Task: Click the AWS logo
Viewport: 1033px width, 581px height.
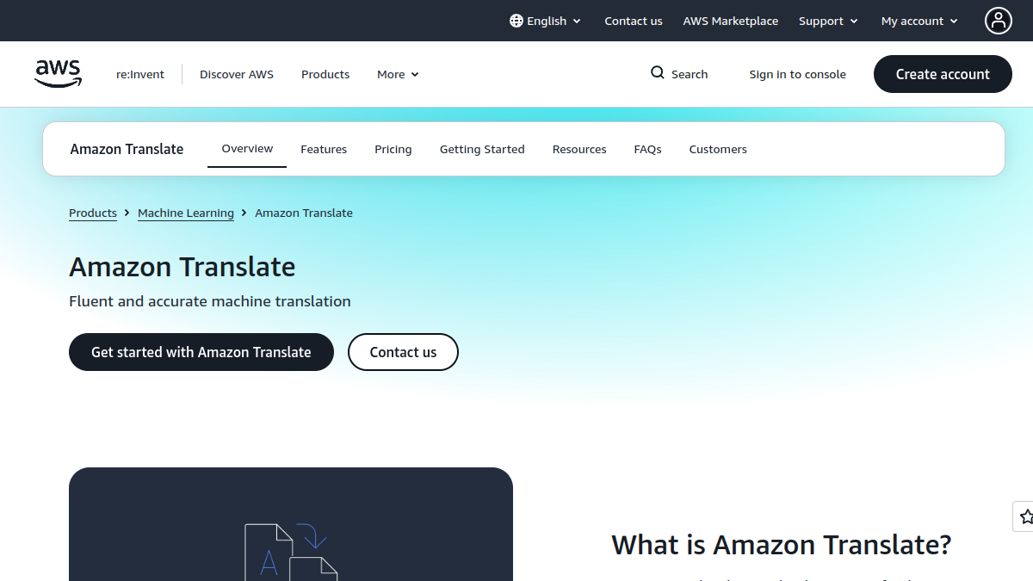Action: click(x=58, y=74)
